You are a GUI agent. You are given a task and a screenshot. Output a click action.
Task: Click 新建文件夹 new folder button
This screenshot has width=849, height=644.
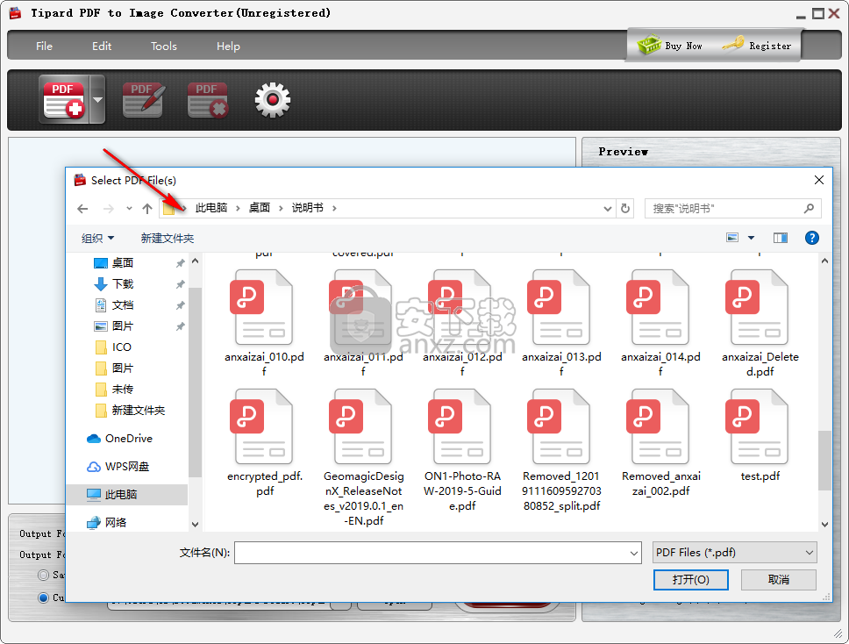pos(168,239)
